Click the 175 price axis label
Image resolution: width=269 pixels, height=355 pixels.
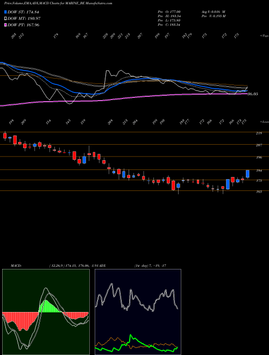[x=259, y=181]
